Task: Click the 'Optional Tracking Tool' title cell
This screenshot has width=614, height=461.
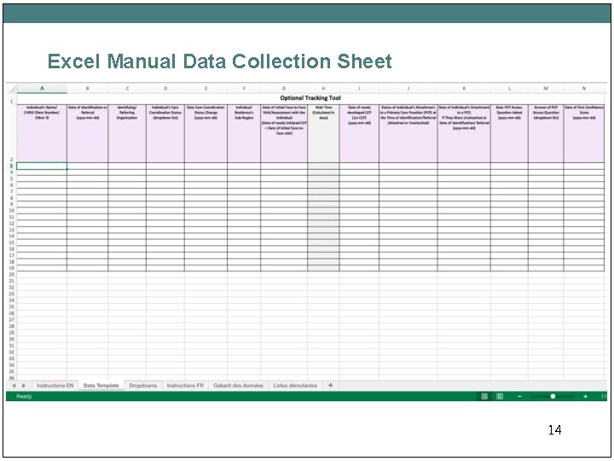Action: point(310,98)
